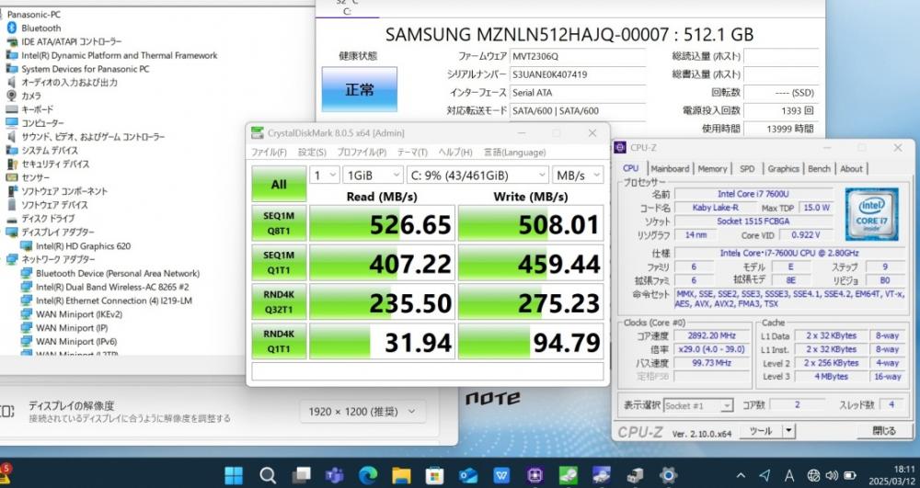Click 閉じる button in CPU-Z
This screenshot has height=488, width=920.
[x=884, y=431]
